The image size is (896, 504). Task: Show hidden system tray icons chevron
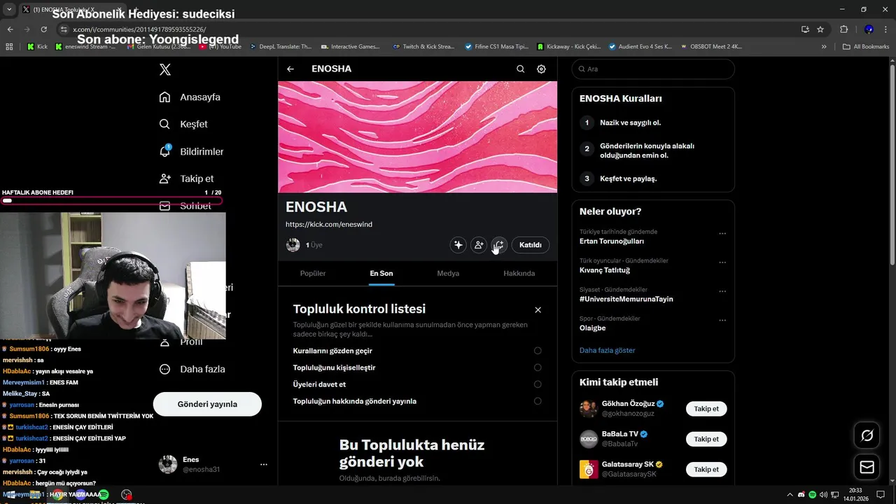[790, 494]
